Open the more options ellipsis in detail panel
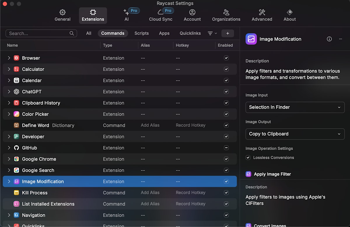This screenshot has width=350, height=227. [x=340, y=39]
